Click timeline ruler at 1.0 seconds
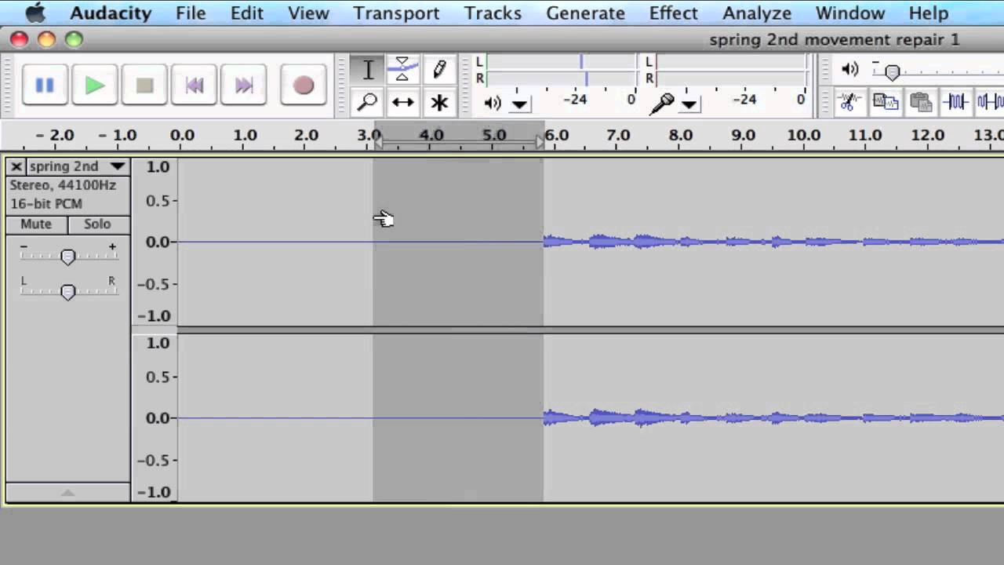 click(x=245, y=136)
